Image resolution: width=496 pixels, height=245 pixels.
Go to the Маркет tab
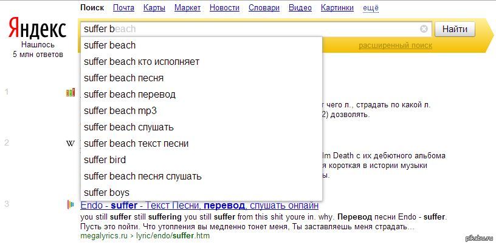(187, 8)
